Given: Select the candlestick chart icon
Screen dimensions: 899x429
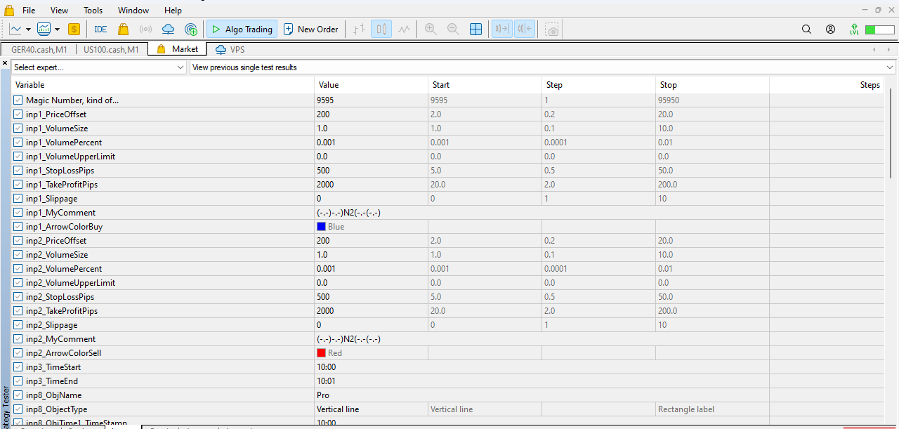Looking at the screenshot, I should [380, 29].
